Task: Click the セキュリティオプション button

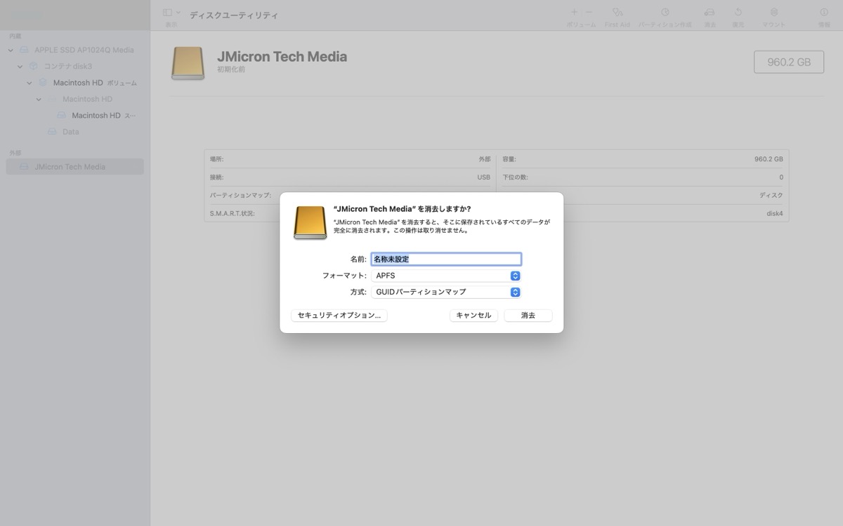Action: (339, 316)
